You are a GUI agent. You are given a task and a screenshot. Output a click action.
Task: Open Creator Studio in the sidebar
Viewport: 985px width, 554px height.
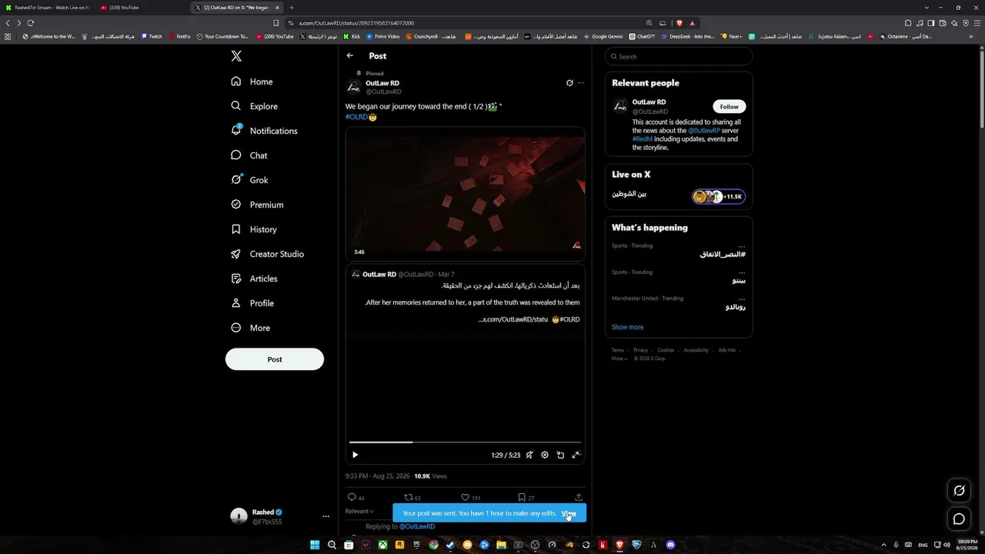(267, 254)
